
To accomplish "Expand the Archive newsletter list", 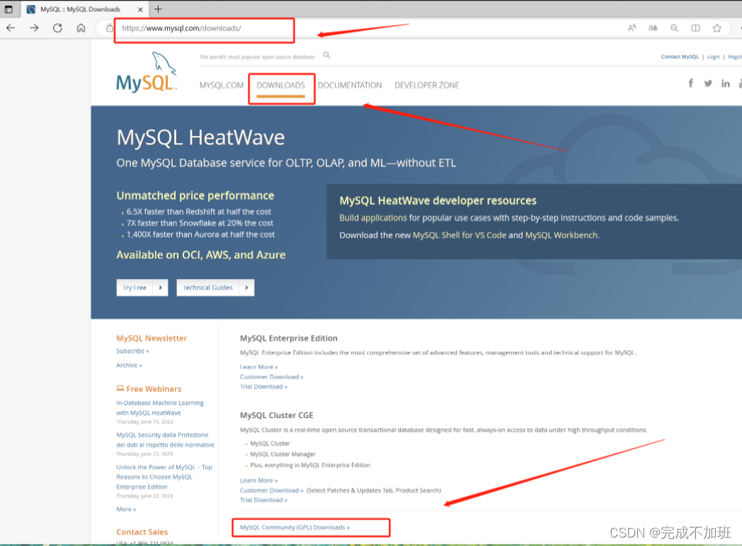I will click(129, 365).
